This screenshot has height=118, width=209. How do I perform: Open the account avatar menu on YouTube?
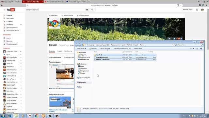pos(202,10)
